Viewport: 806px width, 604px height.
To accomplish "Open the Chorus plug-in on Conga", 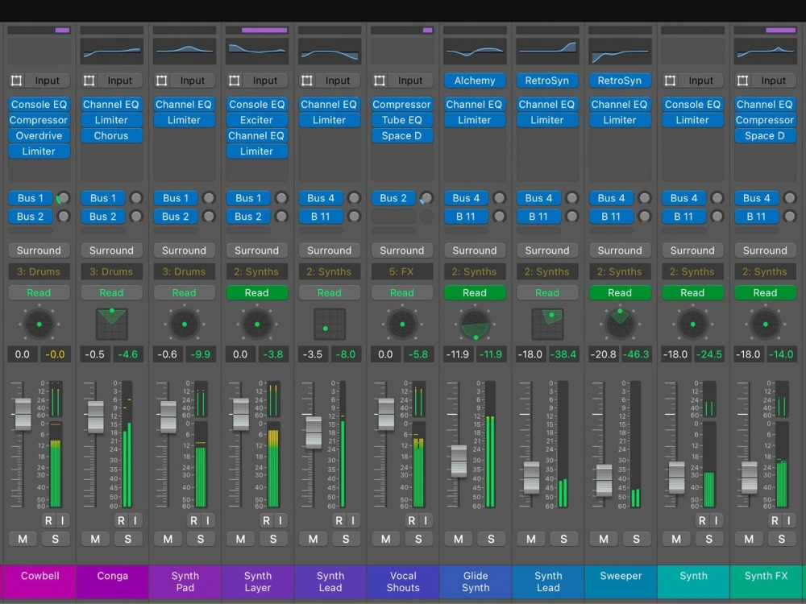I will [111, 135].
